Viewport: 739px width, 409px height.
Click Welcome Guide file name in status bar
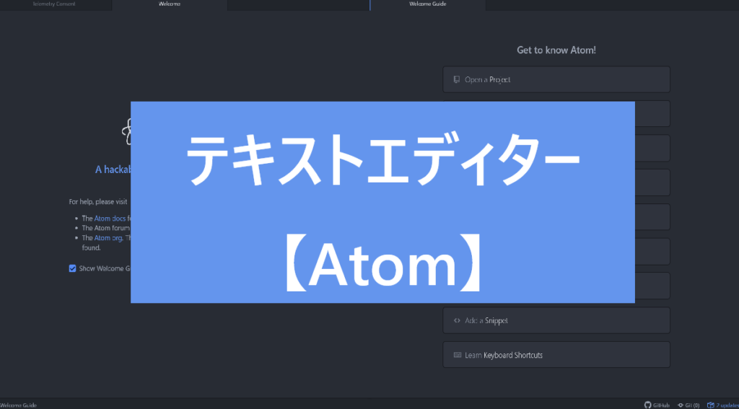(x=18, y=405)
